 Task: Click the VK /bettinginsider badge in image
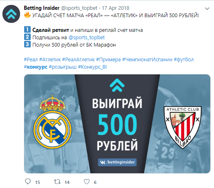(117, 162)
